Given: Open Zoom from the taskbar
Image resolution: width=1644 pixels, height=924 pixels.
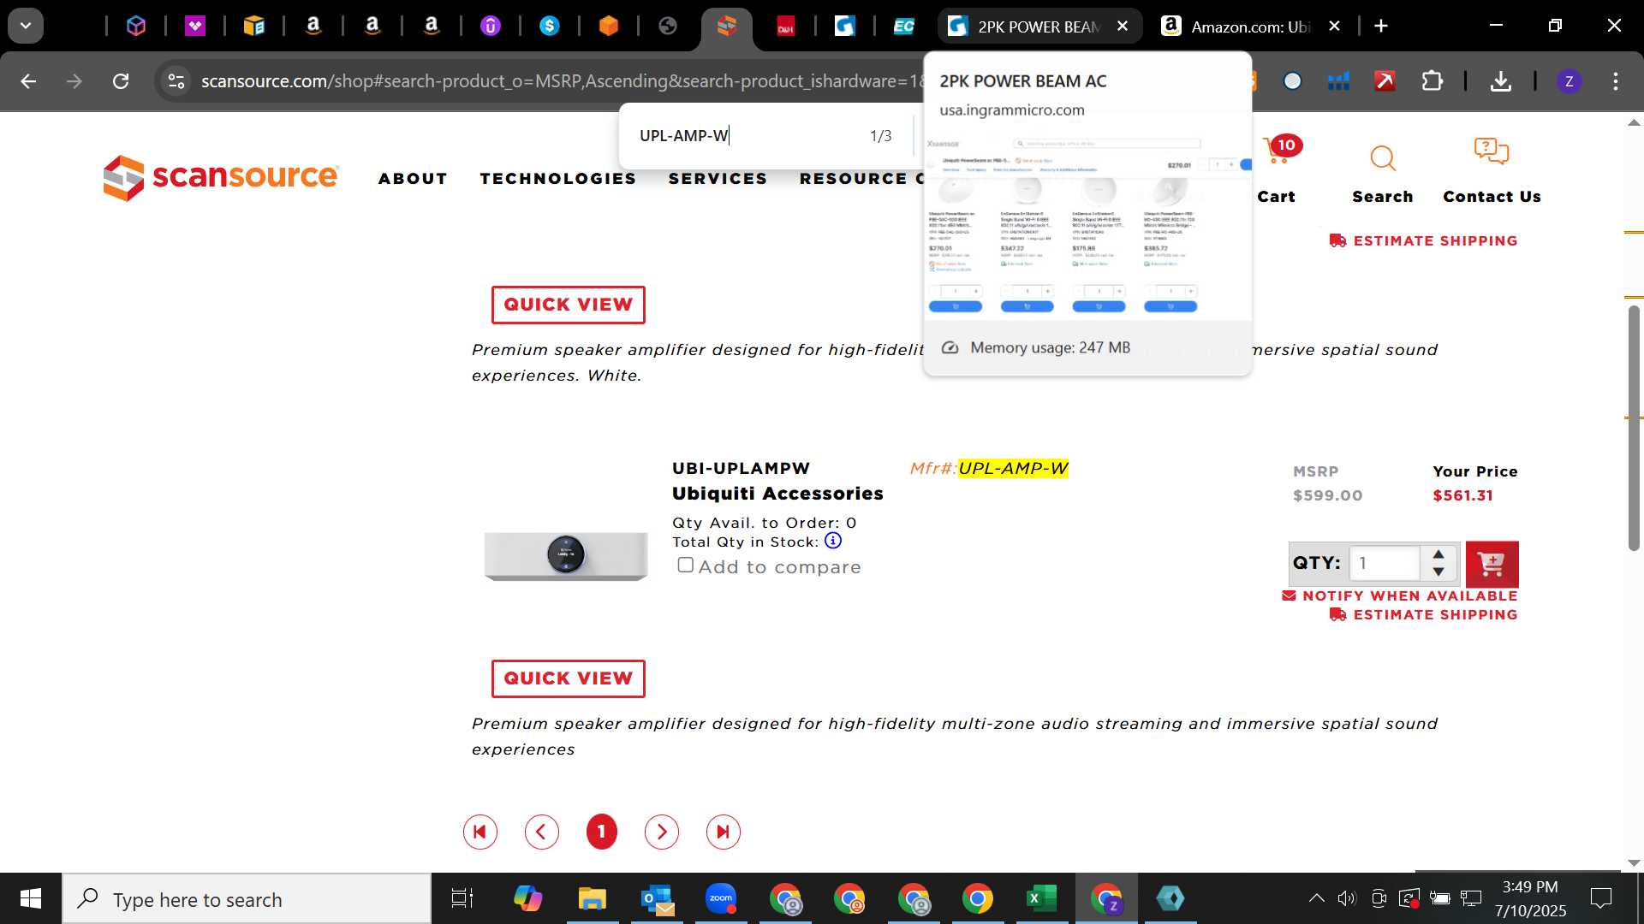Looking at the screenshot, I should click(x=721, y=898).
